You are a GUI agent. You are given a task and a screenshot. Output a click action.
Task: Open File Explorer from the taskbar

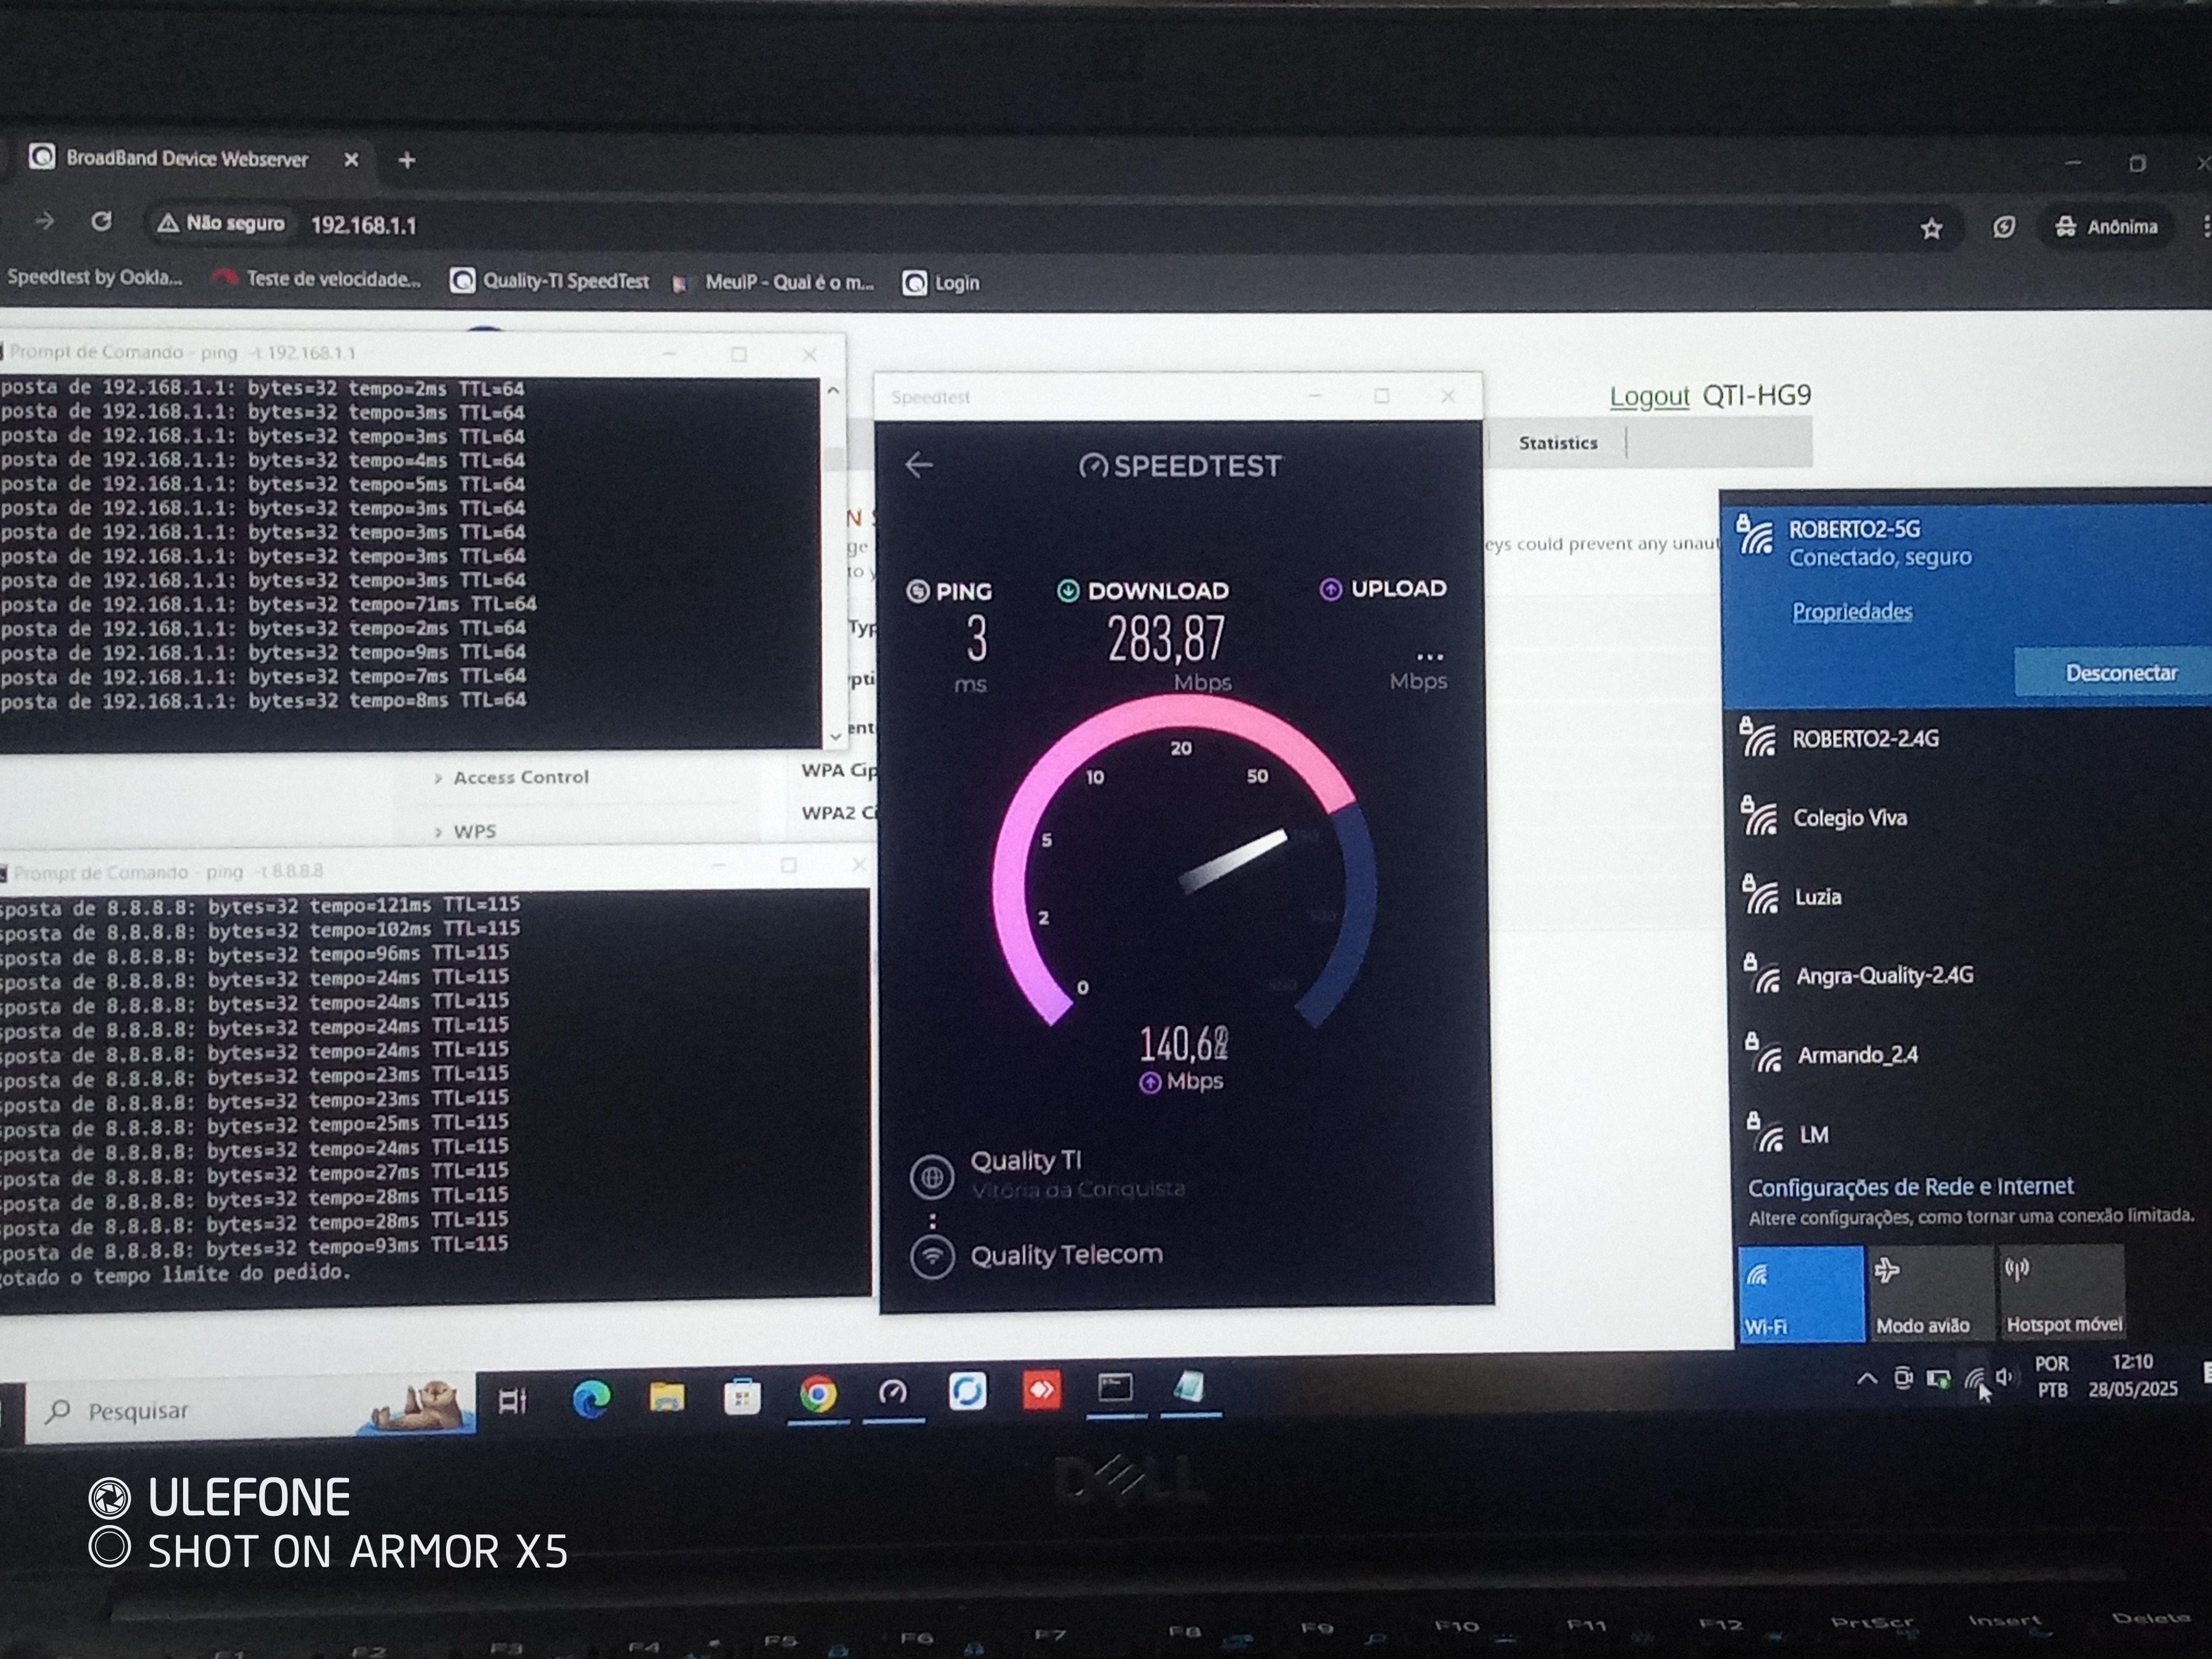tap(667, 1397)
